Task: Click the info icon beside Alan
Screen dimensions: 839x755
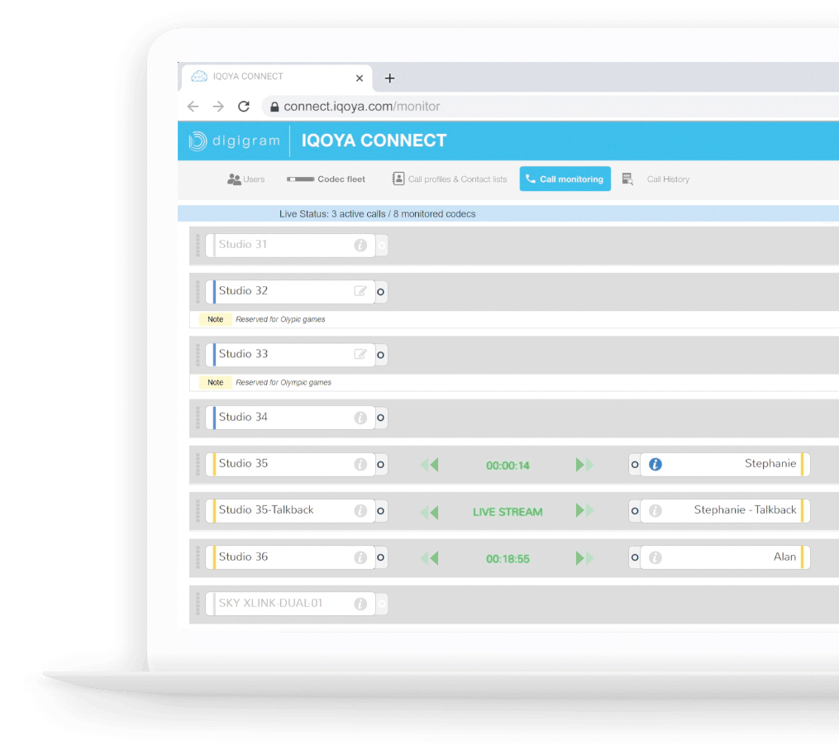Action: coord(655,558)
